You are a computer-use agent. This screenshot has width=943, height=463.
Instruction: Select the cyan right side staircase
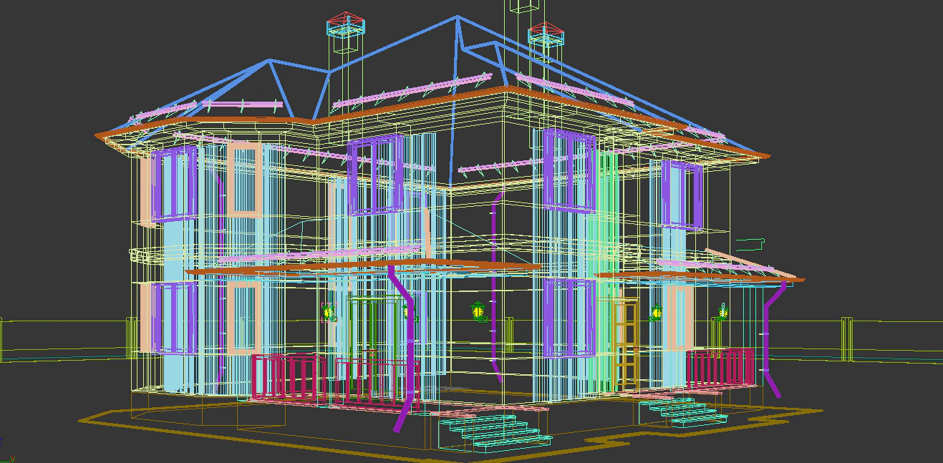(682, 413)
